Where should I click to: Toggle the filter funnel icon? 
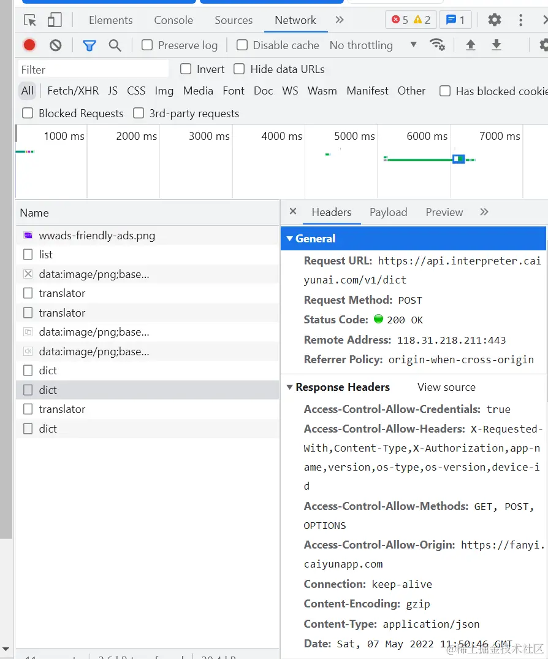89,45
